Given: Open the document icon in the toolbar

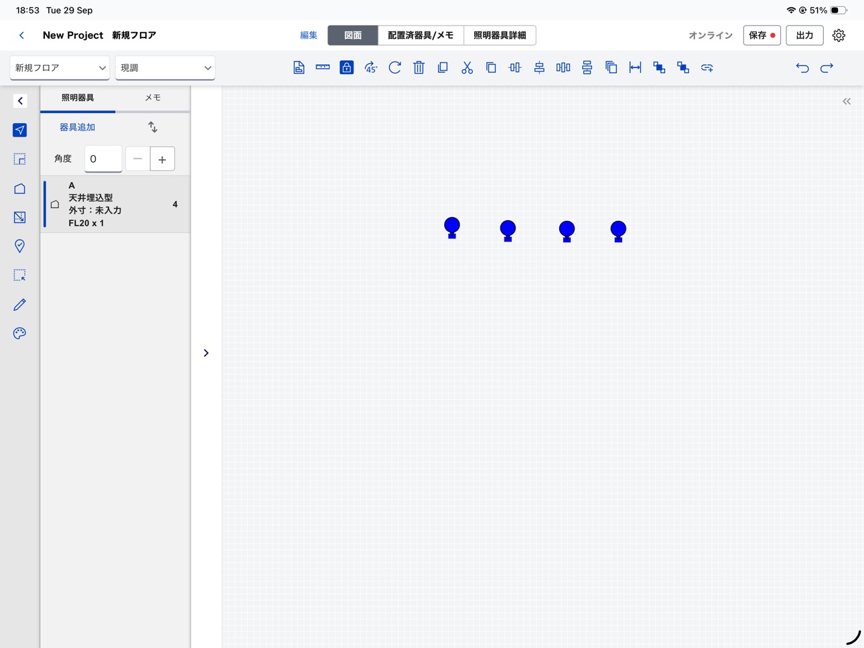Looking at the screenshot, I should [x=299, y=68].
